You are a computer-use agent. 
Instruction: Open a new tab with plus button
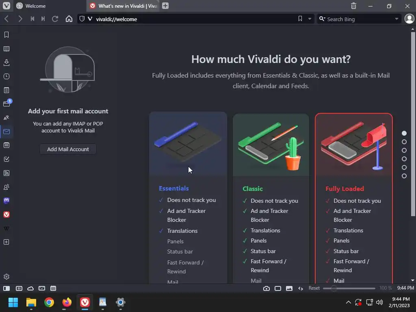click(165, 6)
